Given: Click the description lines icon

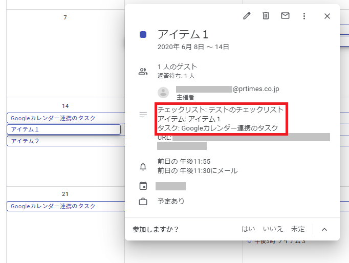Looking at the screenshot, I should coord(143,115).
